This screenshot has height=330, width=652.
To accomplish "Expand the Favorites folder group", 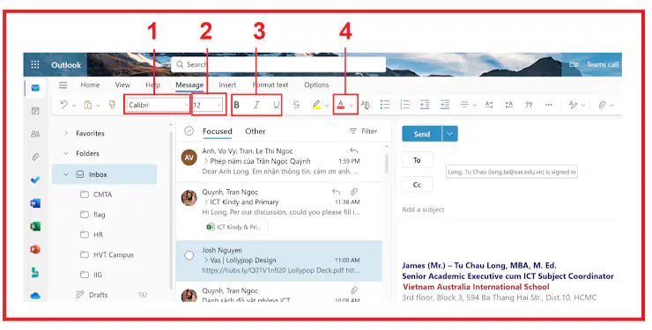I will (66, 133).
